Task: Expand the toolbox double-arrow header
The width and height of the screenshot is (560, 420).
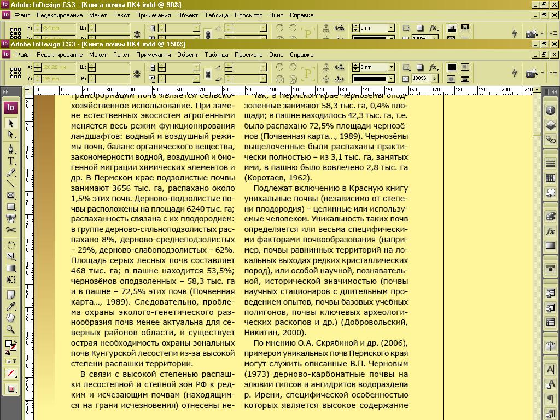Action: click(5, 92)
